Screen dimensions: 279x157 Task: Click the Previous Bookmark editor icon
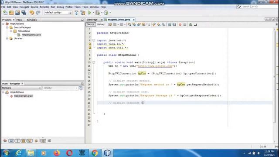(154, 24)
